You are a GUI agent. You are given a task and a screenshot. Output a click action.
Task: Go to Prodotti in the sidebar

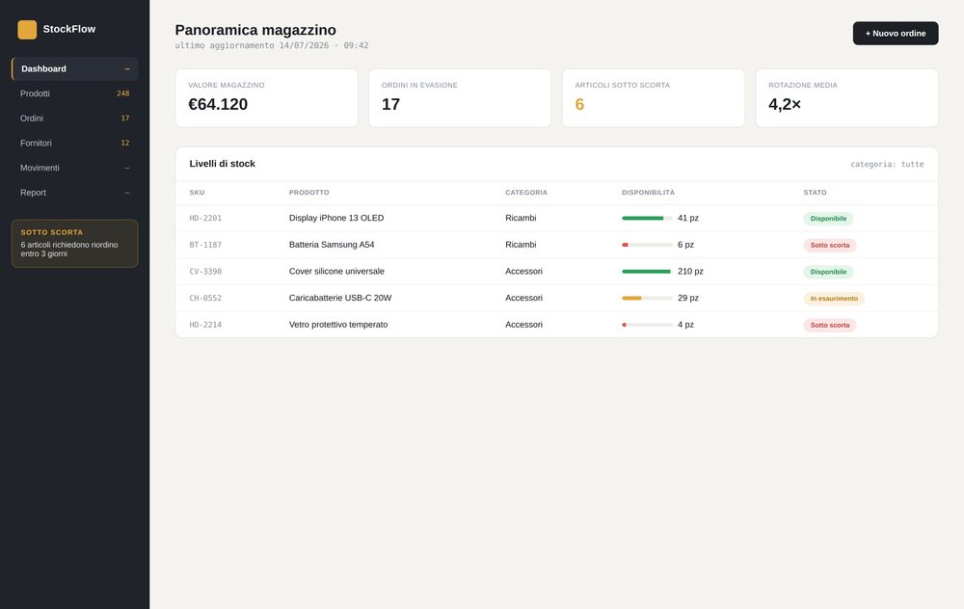coord(74,93)
